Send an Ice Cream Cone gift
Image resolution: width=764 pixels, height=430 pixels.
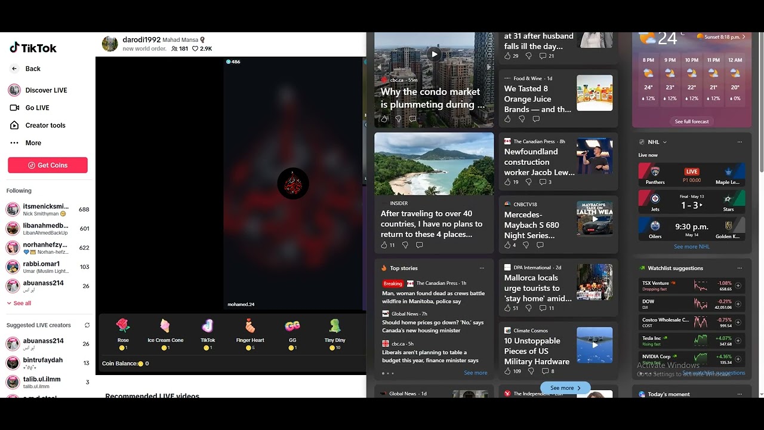coord(165,334)
